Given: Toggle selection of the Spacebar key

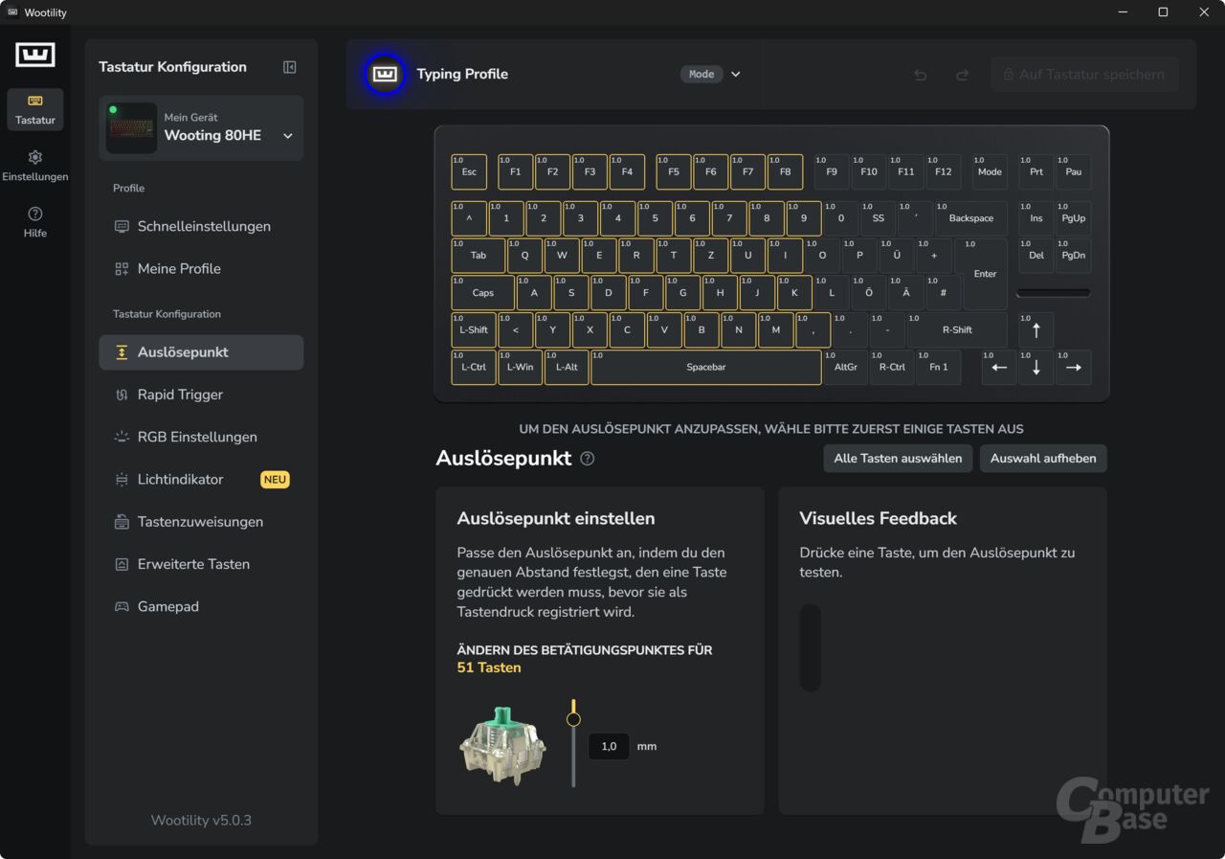Looking at the screenshot, I should pos(706,368).
